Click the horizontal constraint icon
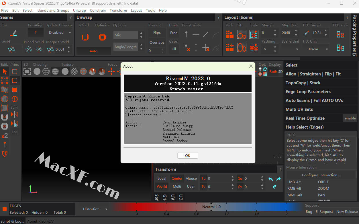This screenshot has height=224, width=359. click(x=196, y=34)
